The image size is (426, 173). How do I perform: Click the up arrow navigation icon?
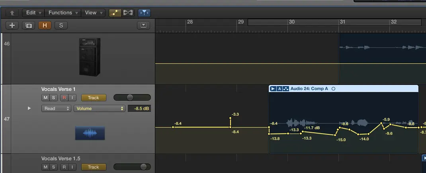tap(13, 13)
